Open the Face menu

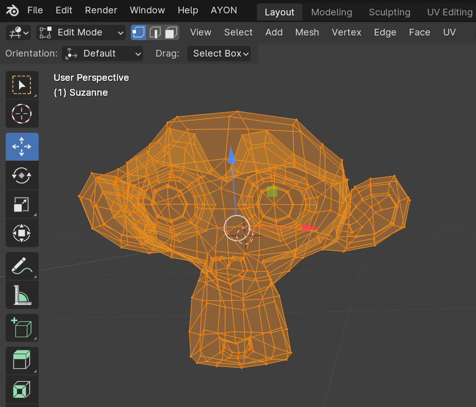[x=419, y=32]
